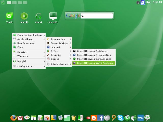The height and width of the screenshot is (122, 163).
Task: Click the Facebook icon in dock
Action: (100, 118)
